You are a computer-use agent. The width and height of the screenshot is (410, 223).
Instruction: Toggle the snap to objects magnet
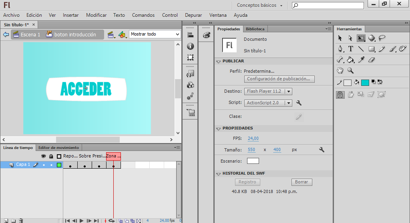click(340, 95)
